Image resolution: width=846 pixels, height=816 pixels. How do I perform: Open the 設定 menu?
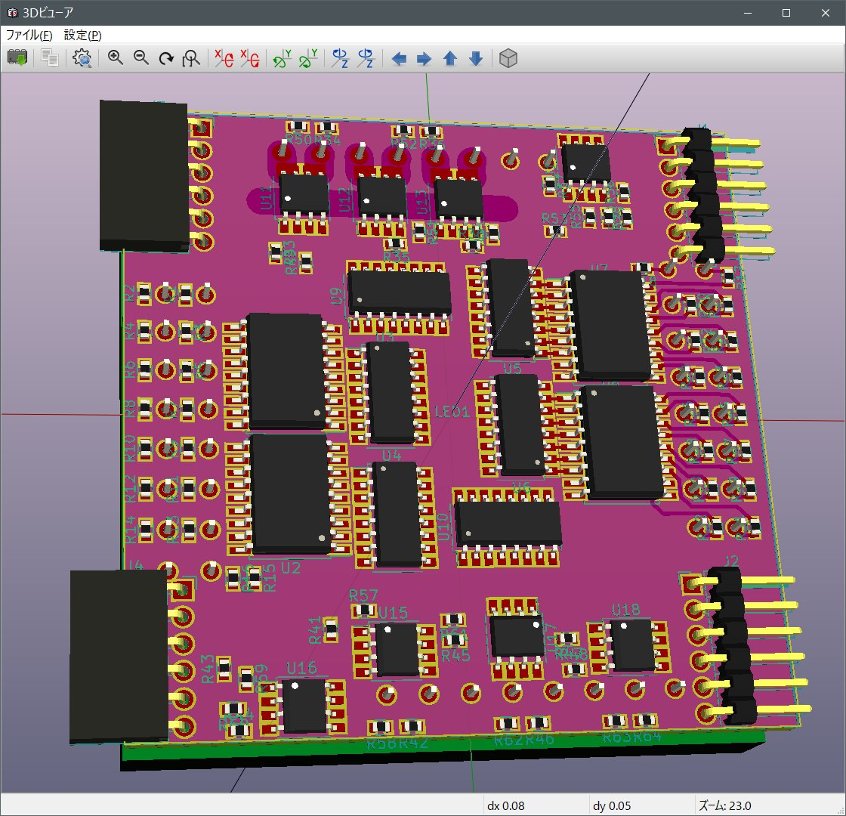pyautogui.click(x=82, y=35)
